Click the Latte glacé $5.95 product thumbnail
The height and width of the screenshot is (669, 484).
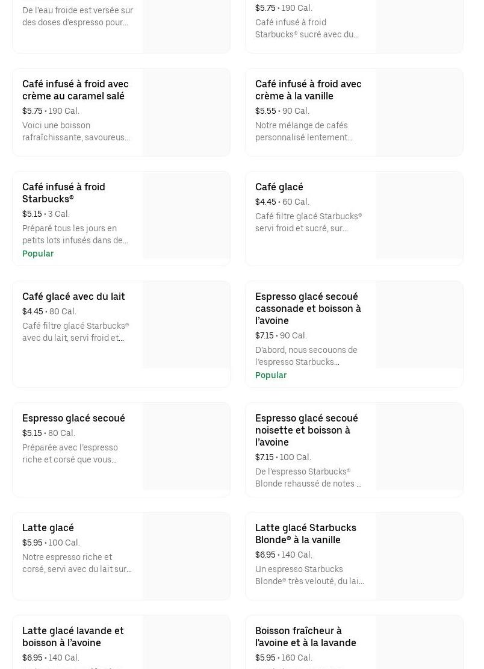[x=186, y=556]
